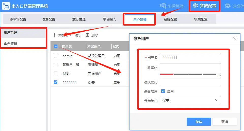
Task: Click the trash can delete icon
Action: pyautogui.click(x=88, y=35)
